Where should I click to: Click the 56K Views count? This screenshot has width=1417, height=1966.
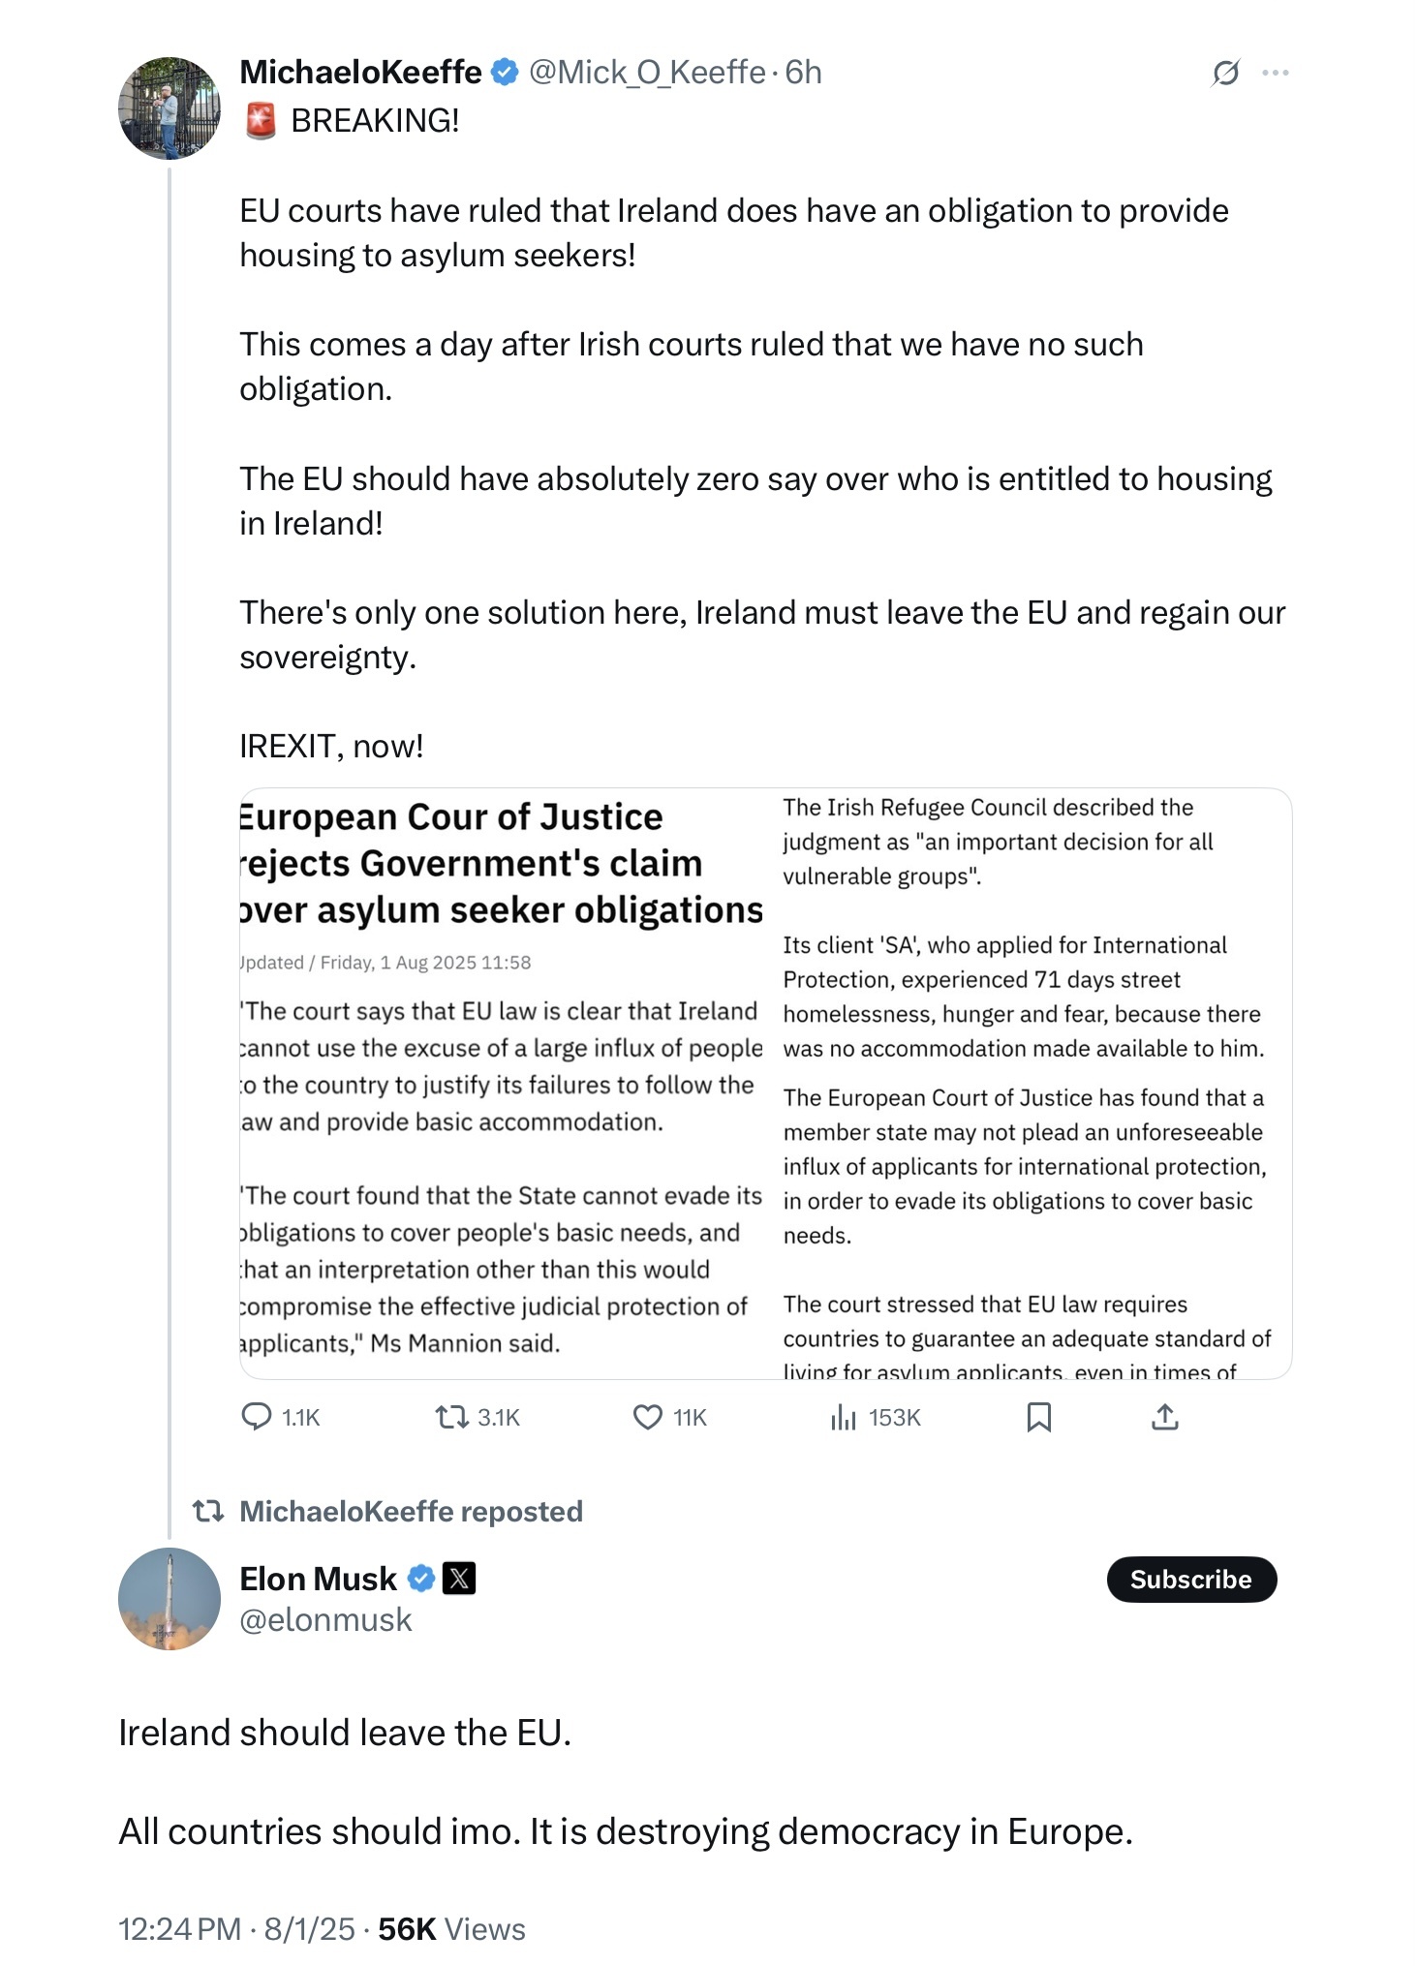pyautogui.click(x=451, y=1929)
